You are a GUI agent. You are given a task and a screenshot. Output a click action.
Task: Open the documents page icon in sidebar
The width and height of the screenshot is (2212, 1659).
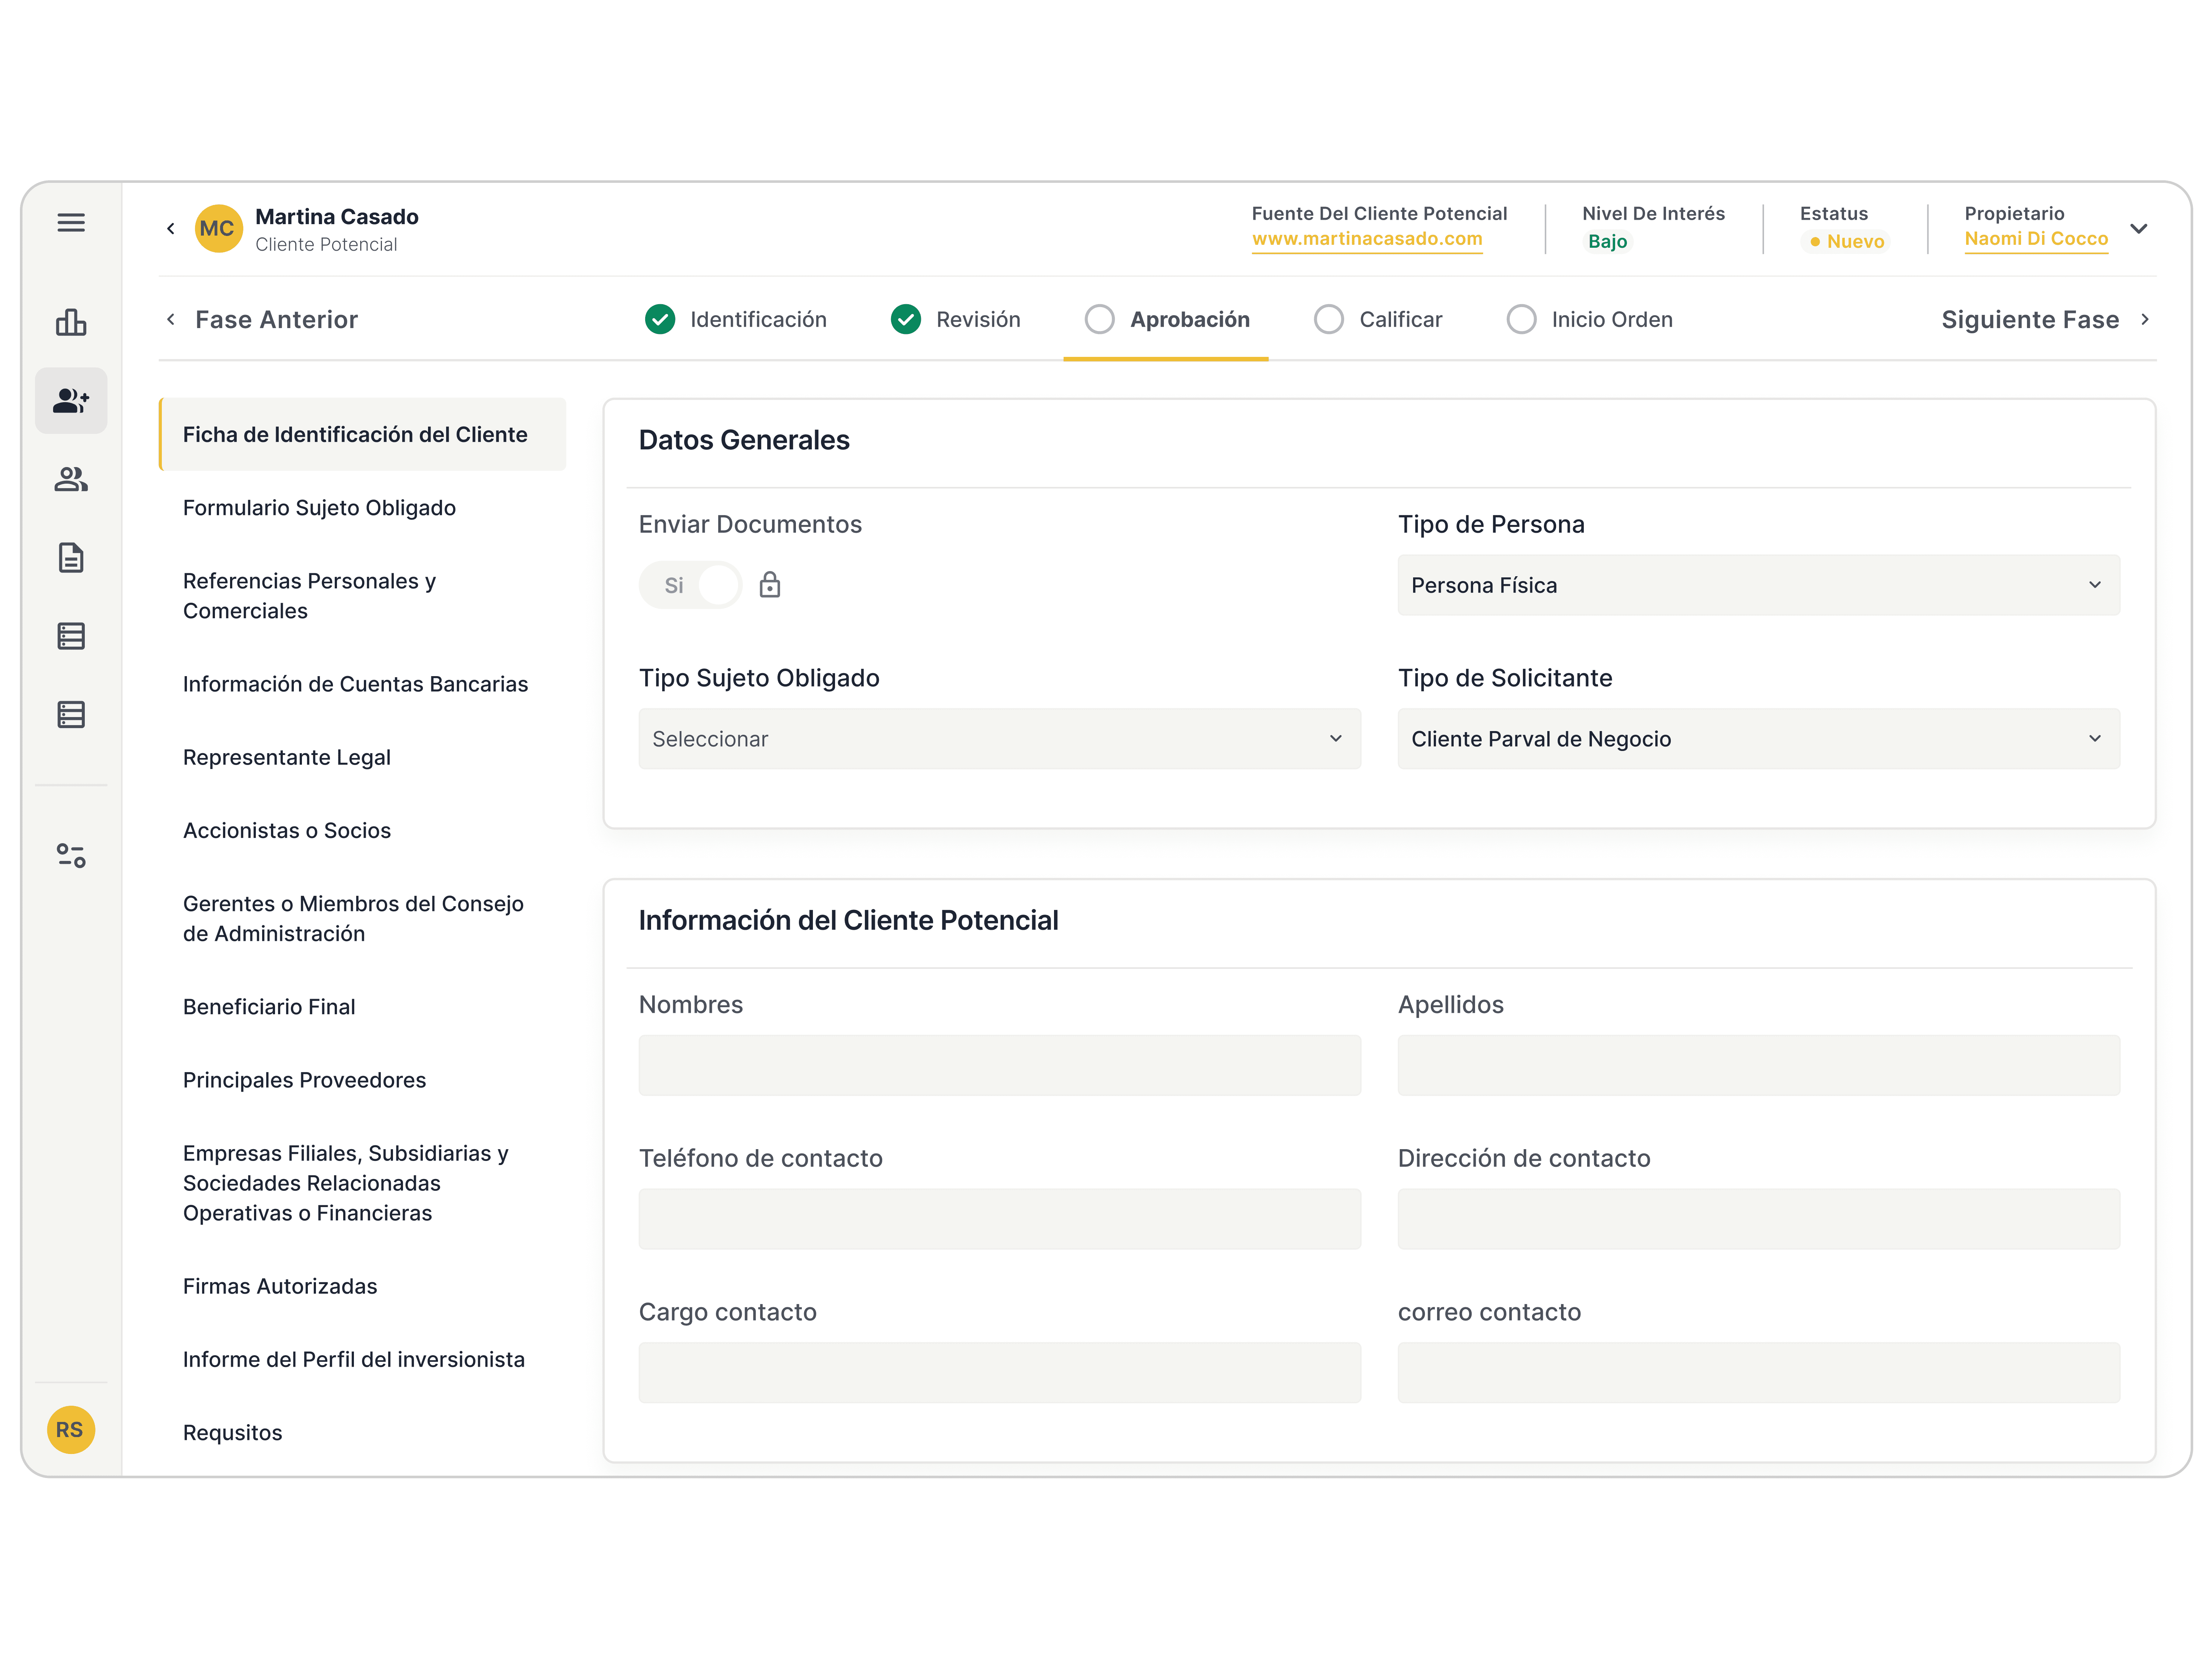71,558
